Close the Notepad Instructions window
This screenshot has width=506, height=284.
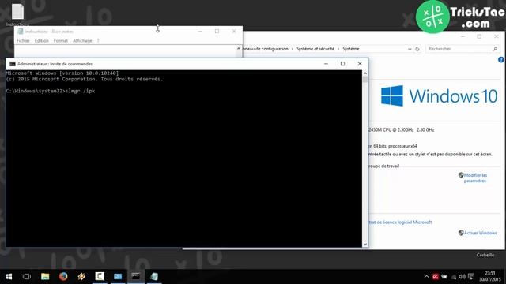(234, 32)
